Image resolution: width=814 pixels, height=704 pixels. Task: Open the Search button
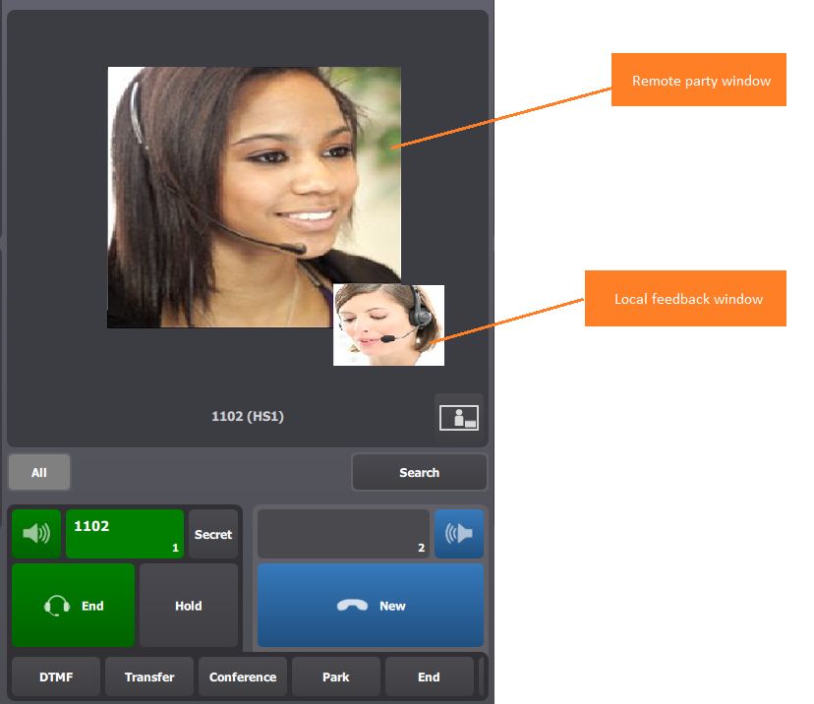pos(420,472)
